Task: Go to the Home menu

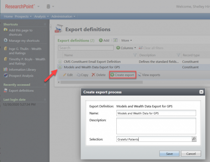Action: pyautogui.click(x=8, y=16)
